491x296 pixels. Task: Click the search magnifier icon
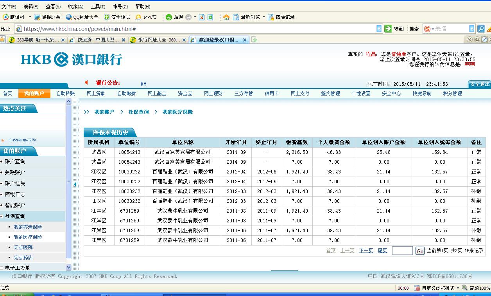coord(481,29)
